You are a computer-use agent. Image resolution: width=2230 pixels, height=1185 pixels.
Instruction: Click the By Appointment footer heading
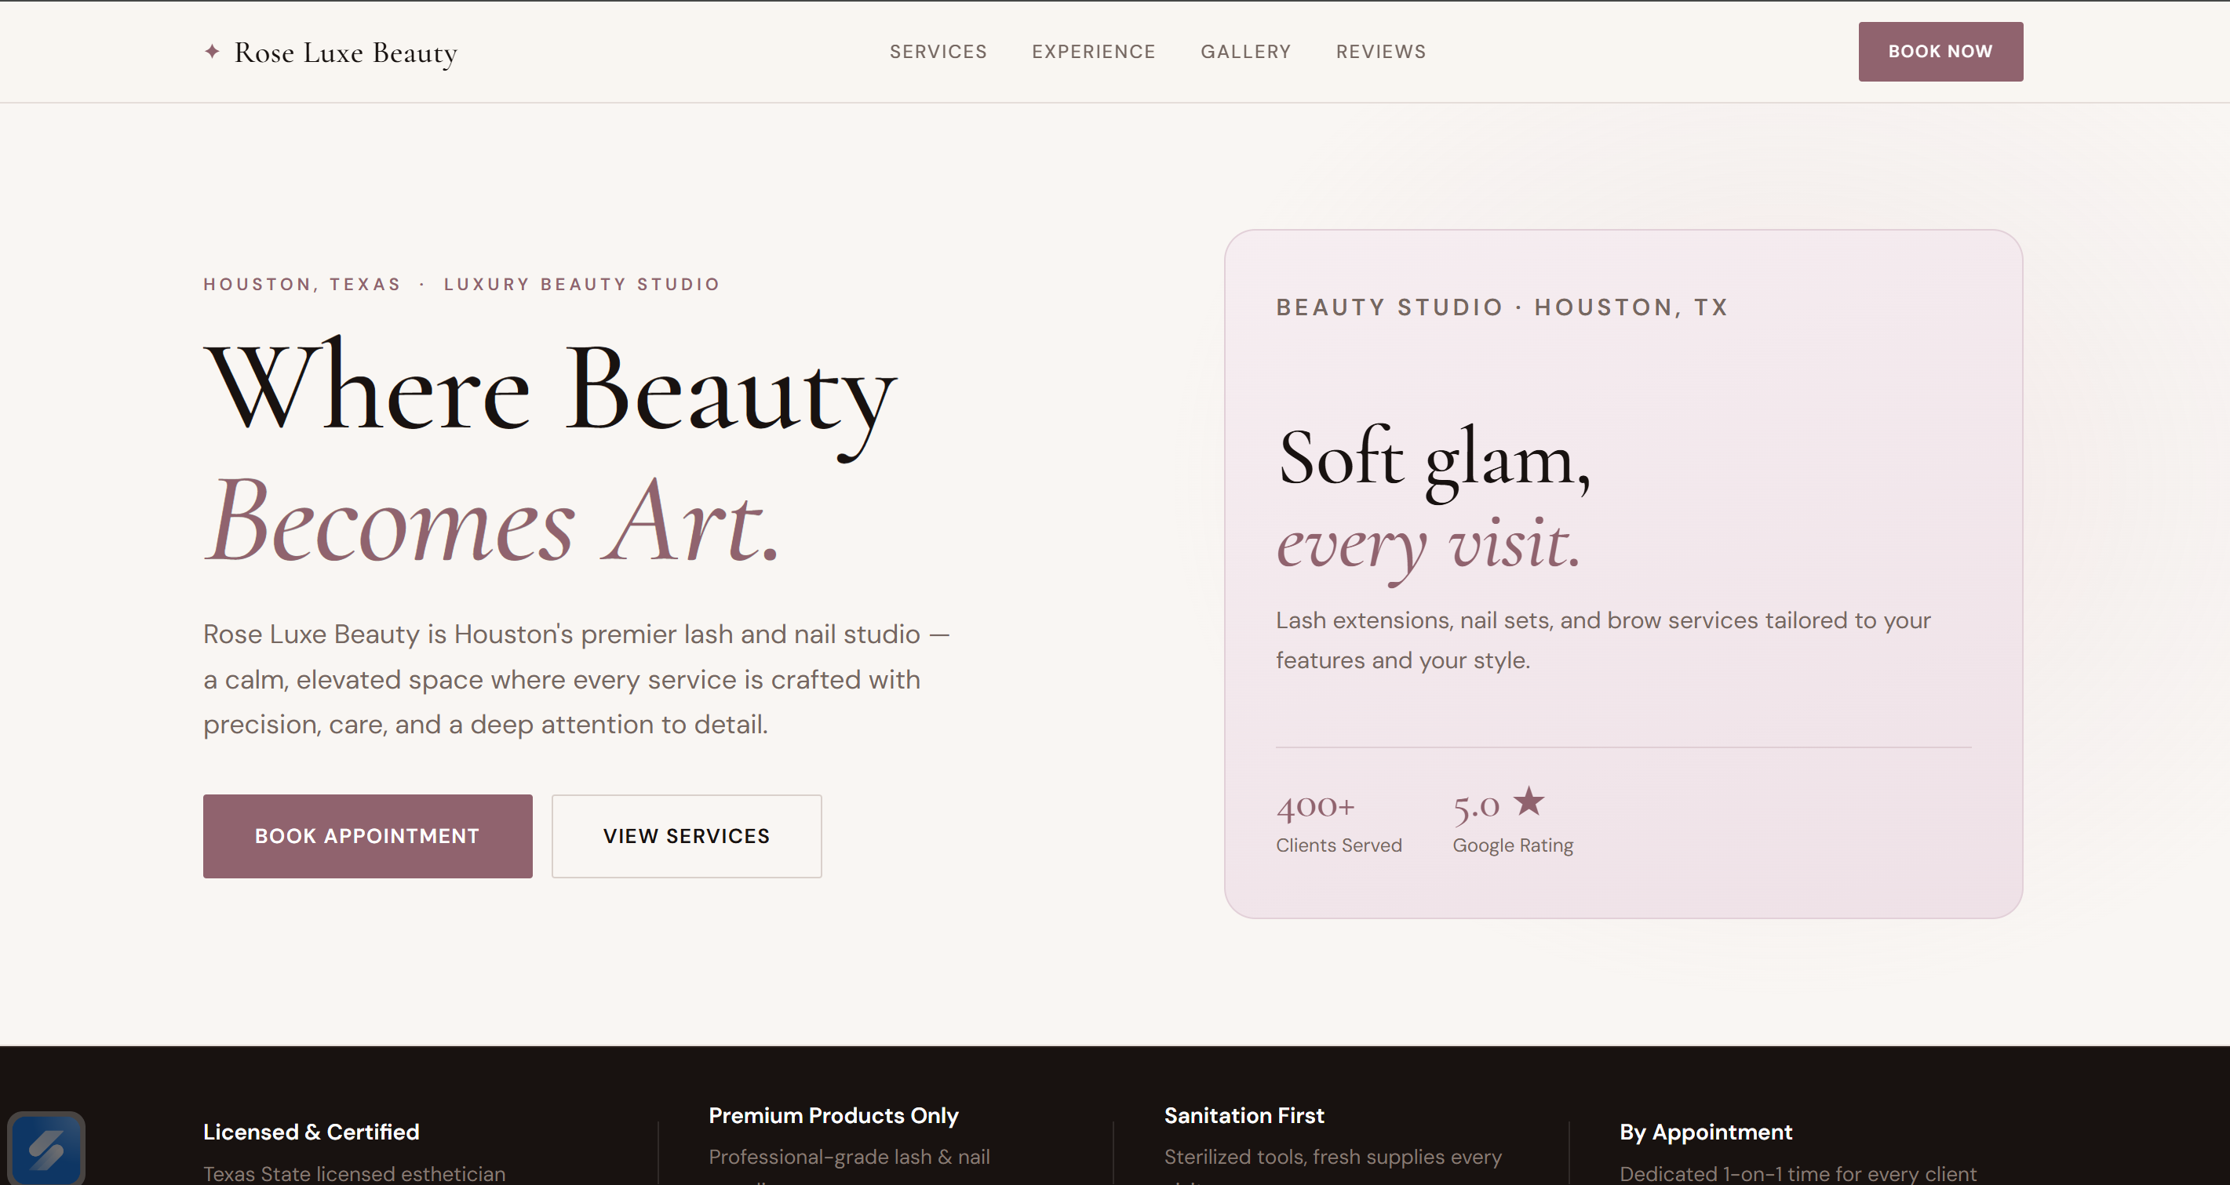(x=1707, y=1132)
